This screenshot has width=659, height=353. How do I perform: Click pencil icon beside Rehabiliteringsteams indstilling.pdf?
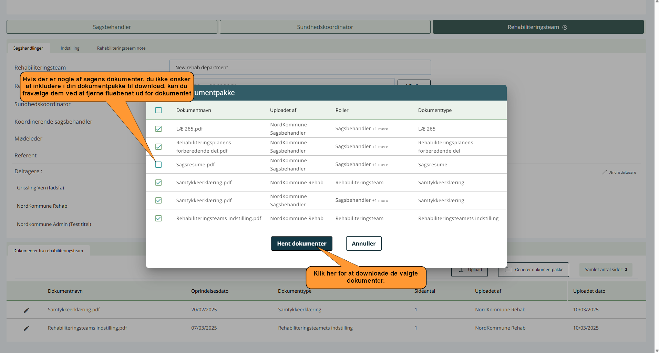[27, 328]
